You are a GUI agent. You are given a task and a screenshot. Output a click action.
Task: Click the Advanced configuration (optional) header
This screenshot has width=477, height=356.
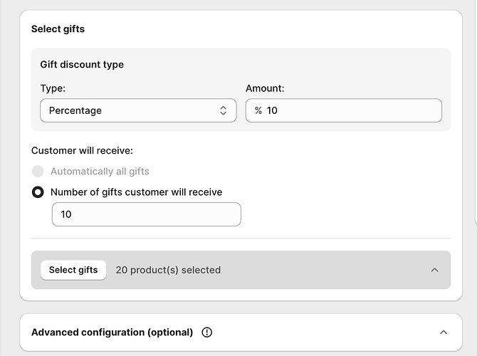(112, 332)
